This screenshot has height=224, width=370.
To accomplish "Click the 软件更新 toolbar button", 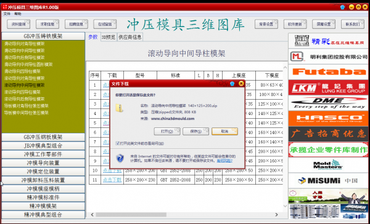I will [295, 24].
